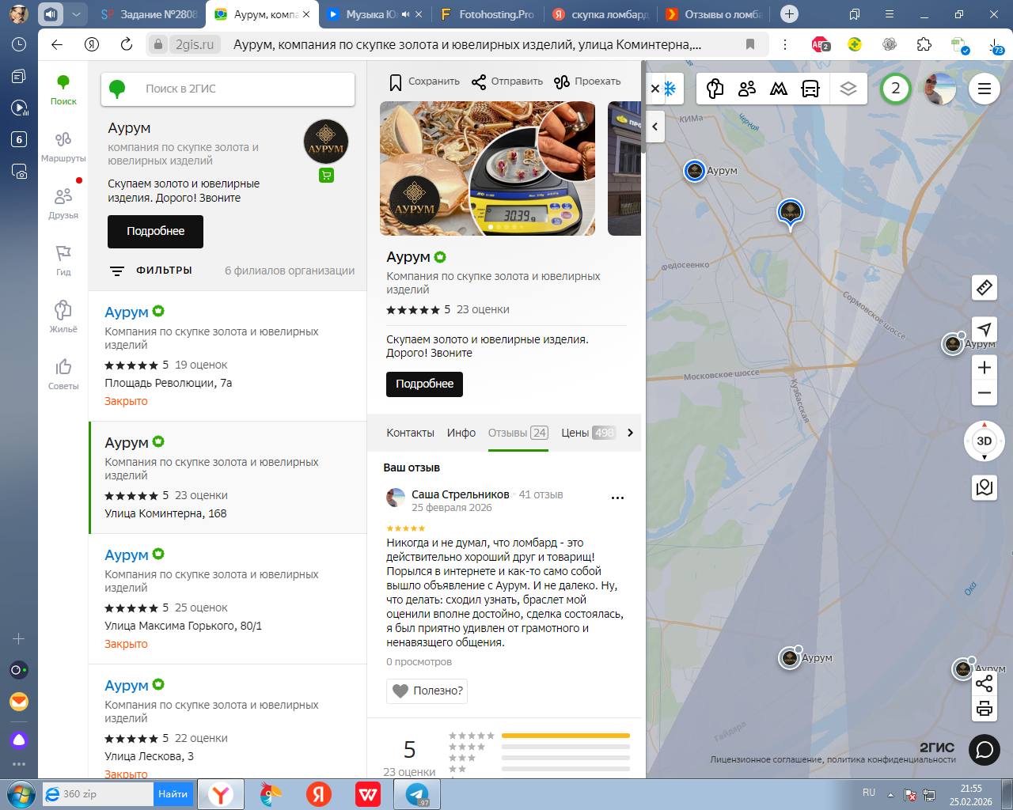
Task: Open the Жильё housing section
Action: tap(63, 316)
